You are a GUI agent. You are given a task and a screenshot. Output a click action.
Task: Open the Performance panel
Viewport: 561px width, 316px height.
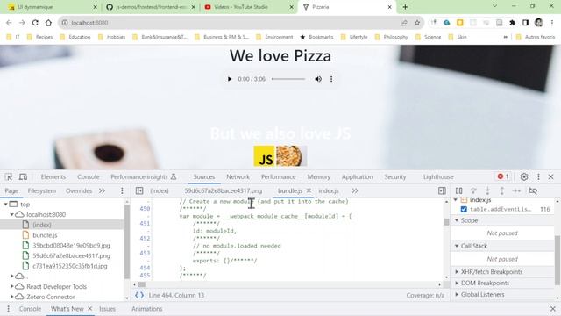point(279,177)
